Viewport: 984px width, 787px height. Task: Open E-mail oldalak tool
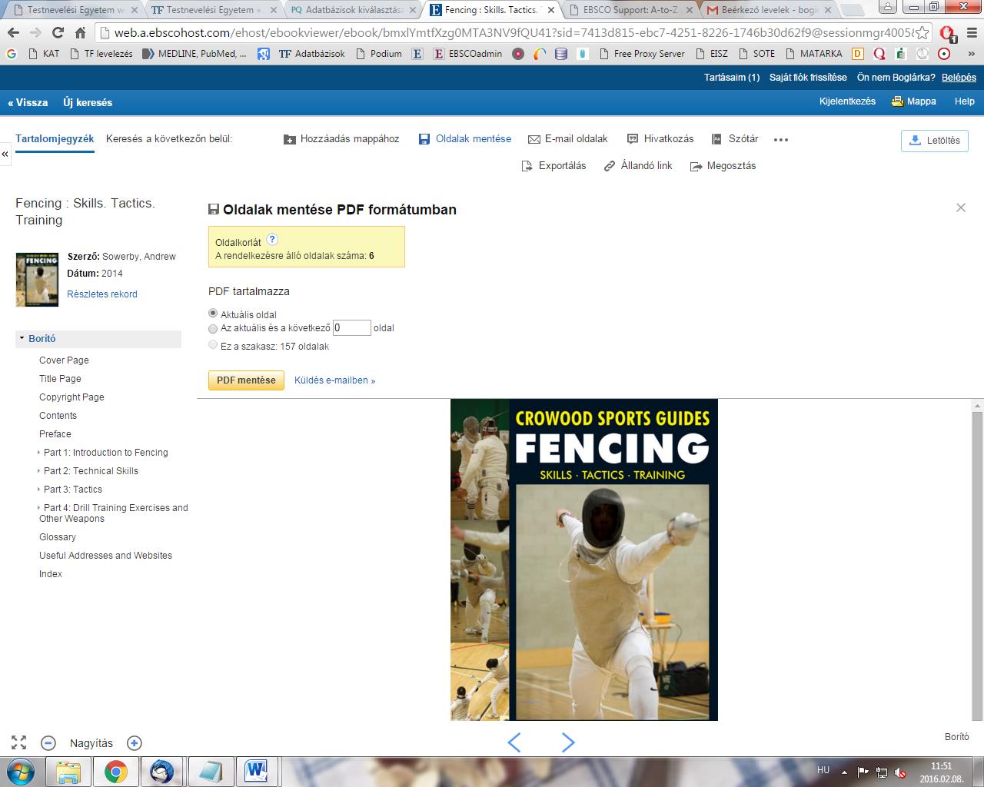click(x=567, y=139)
